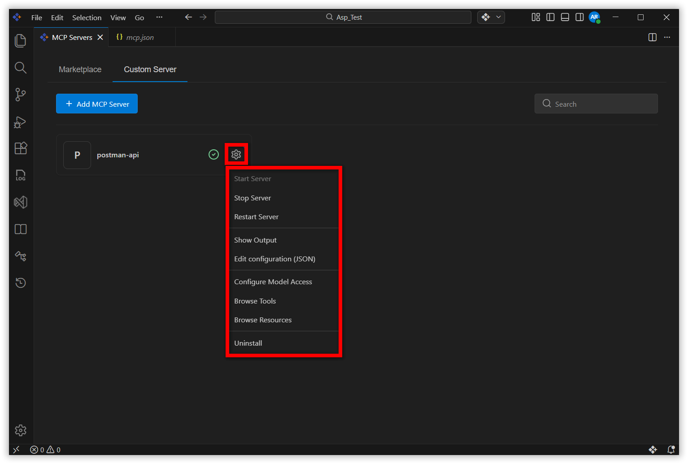Toggle the secondary side bar layout
Viewport: 688px width, 464px height.
[x=579, y=17]
